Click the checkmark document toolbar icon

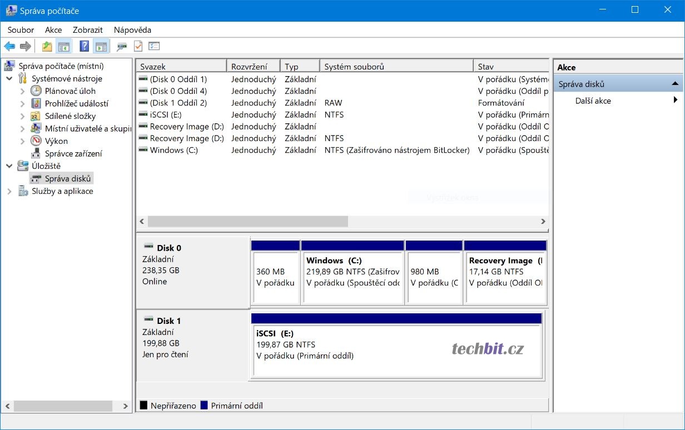[x=138, y=47]
